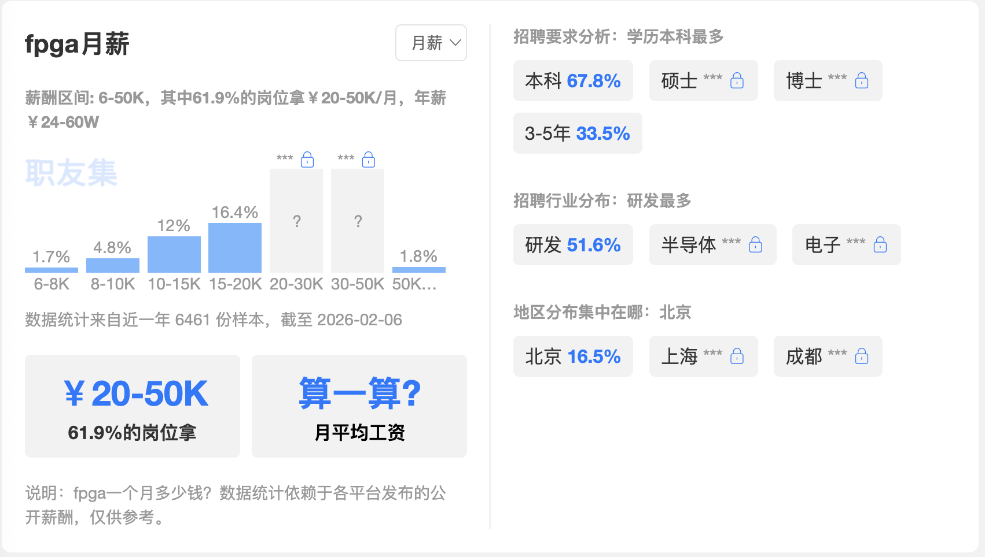The image size is (985, 557).
Task: Click the lock icon beside 电子
Action: (x=880, y=245)
